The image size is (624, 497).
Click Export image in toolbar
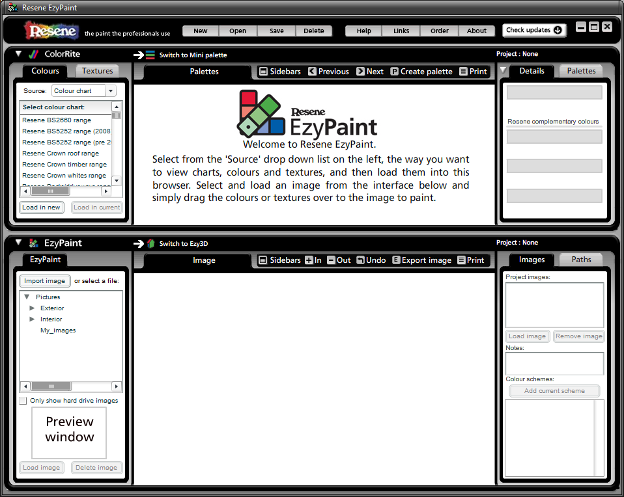[x=422, y=260]
